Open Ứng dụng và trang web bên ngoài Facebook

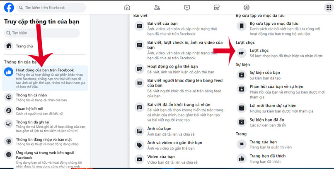45,159
